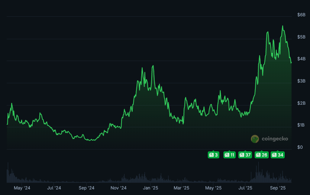
Task: Open the news badge showing 11 articles
Action: 229,155
